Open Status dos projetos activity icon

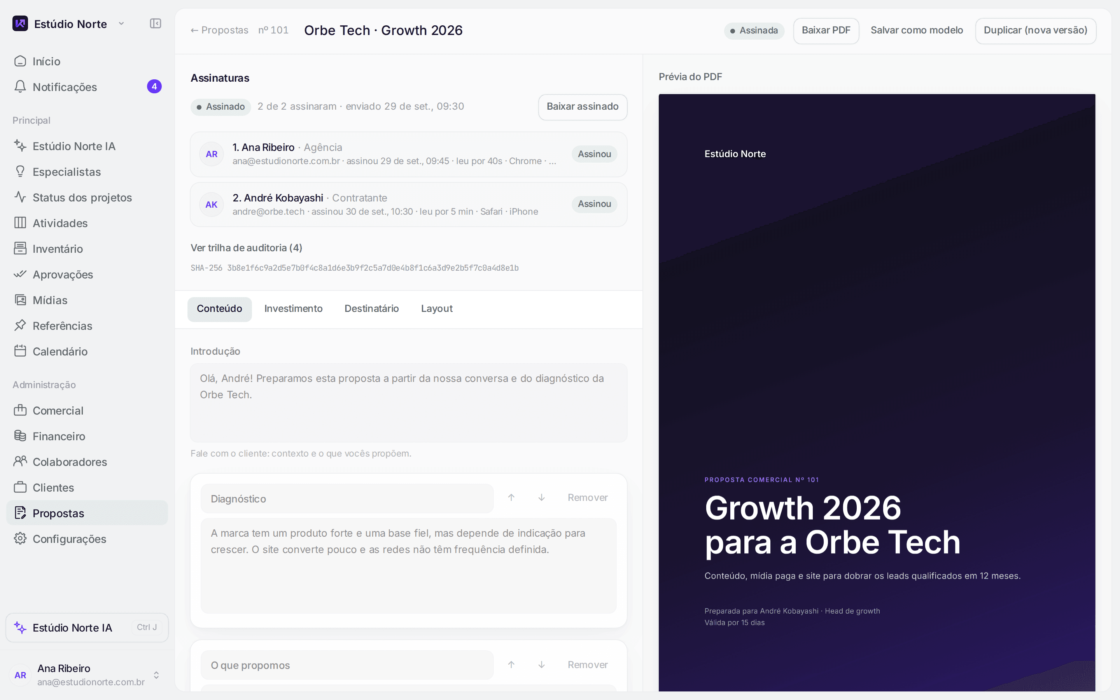pos(20,197)
